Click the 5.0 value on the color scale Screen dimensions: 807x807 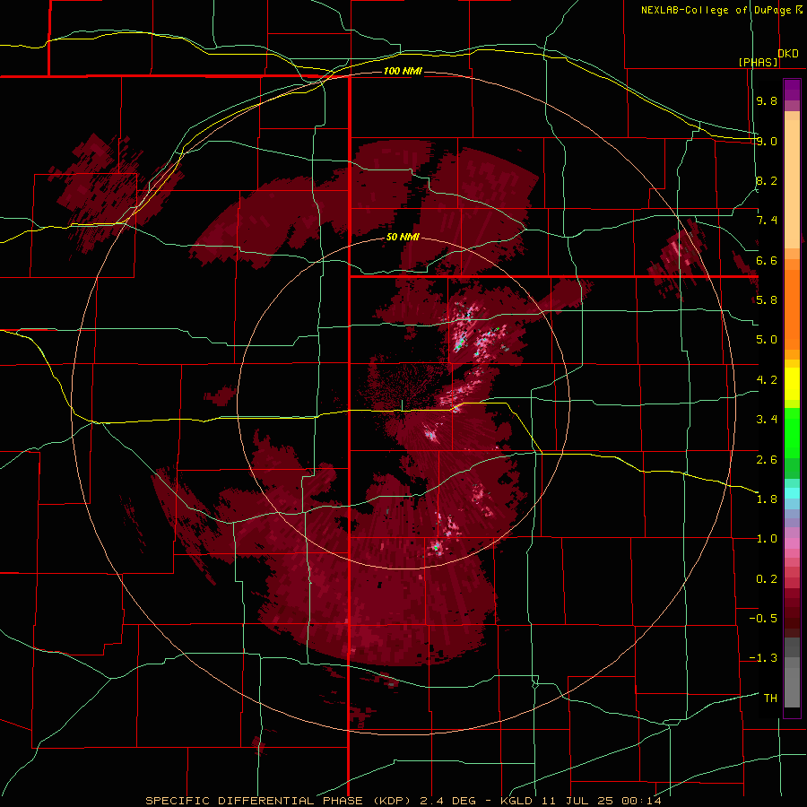point(767,340)
